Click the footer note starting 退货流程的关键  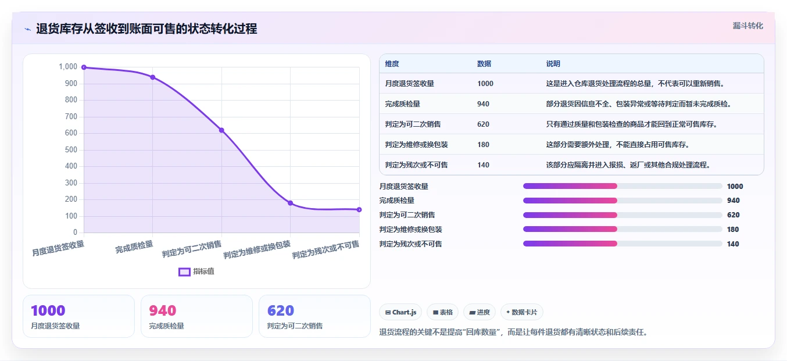[513, 333]
